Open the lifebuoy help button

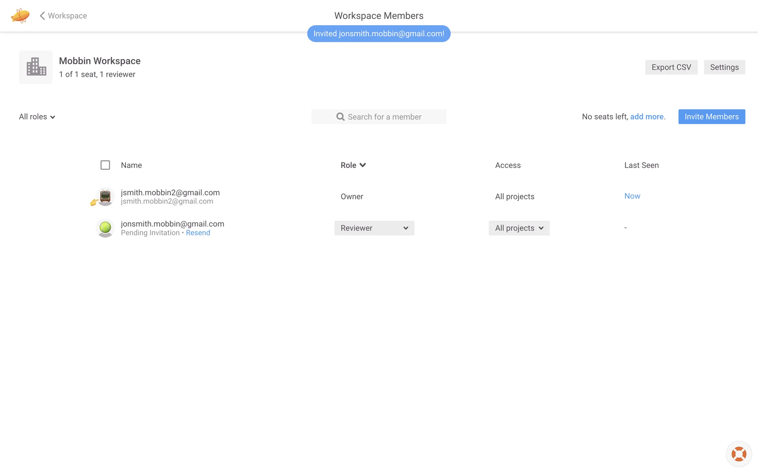(x=739, y=454)
